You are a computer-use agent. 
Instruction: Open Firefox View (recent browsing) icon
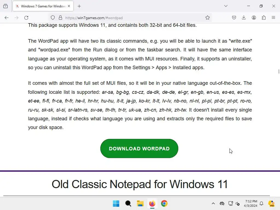(x=5, y=6)
